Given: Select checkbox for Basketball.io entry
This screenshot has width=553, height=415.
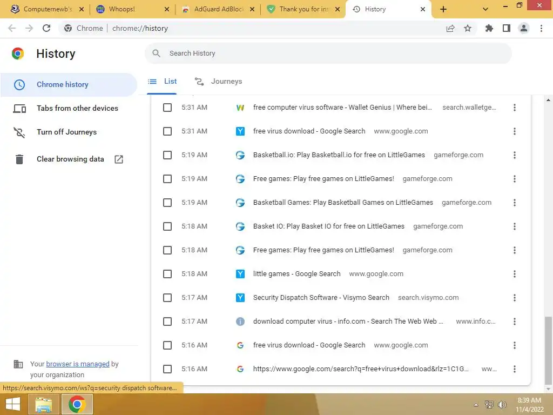Looking at the screenshot, I should click(x=167, y=155).
